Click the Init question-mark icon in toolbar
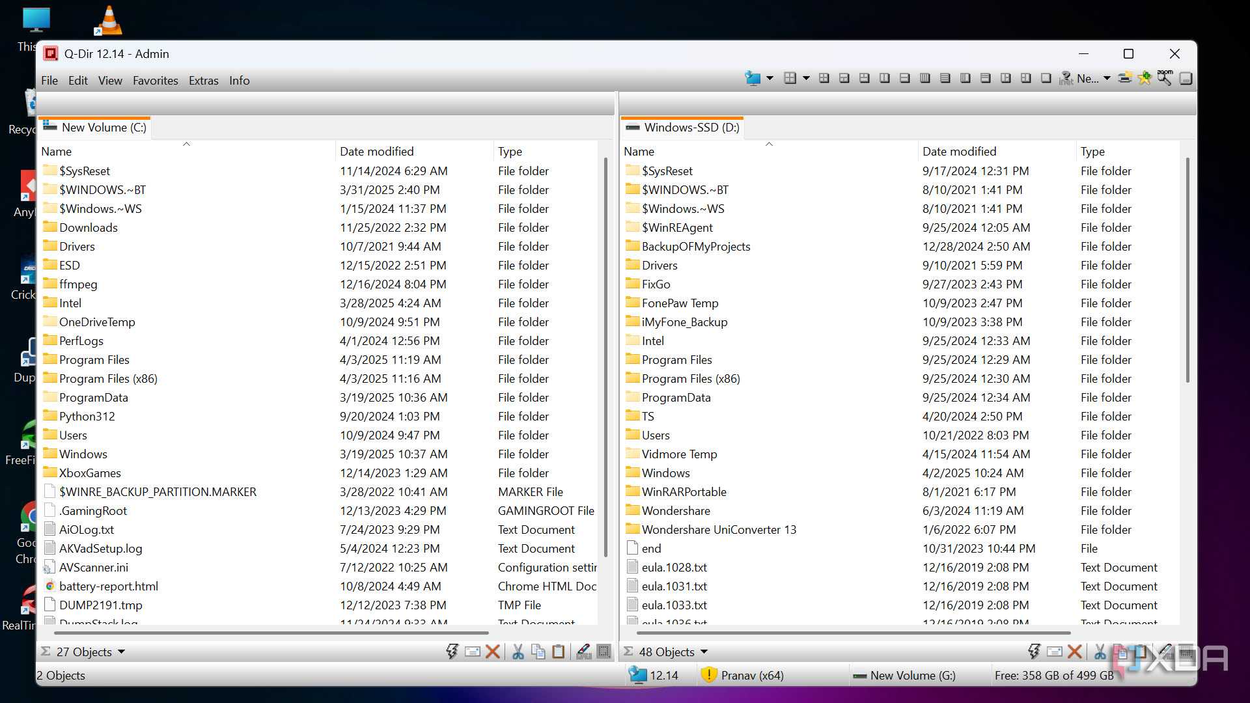 pos(1066,78)
